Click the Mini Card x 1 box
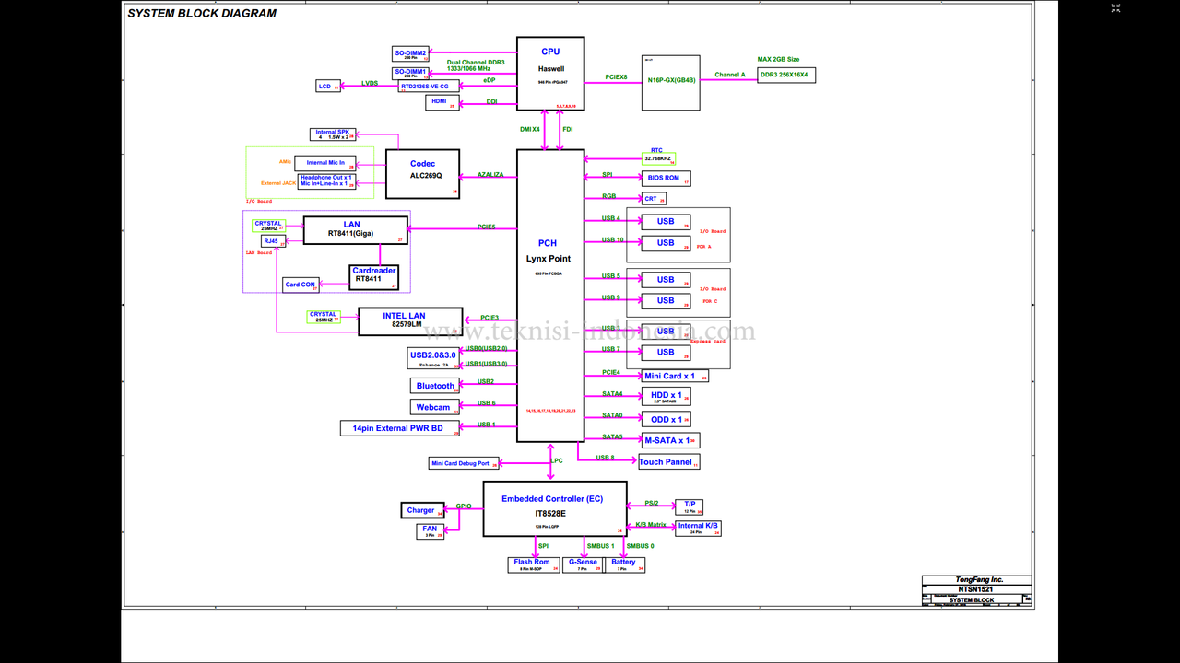 click(x=675, y=376)
